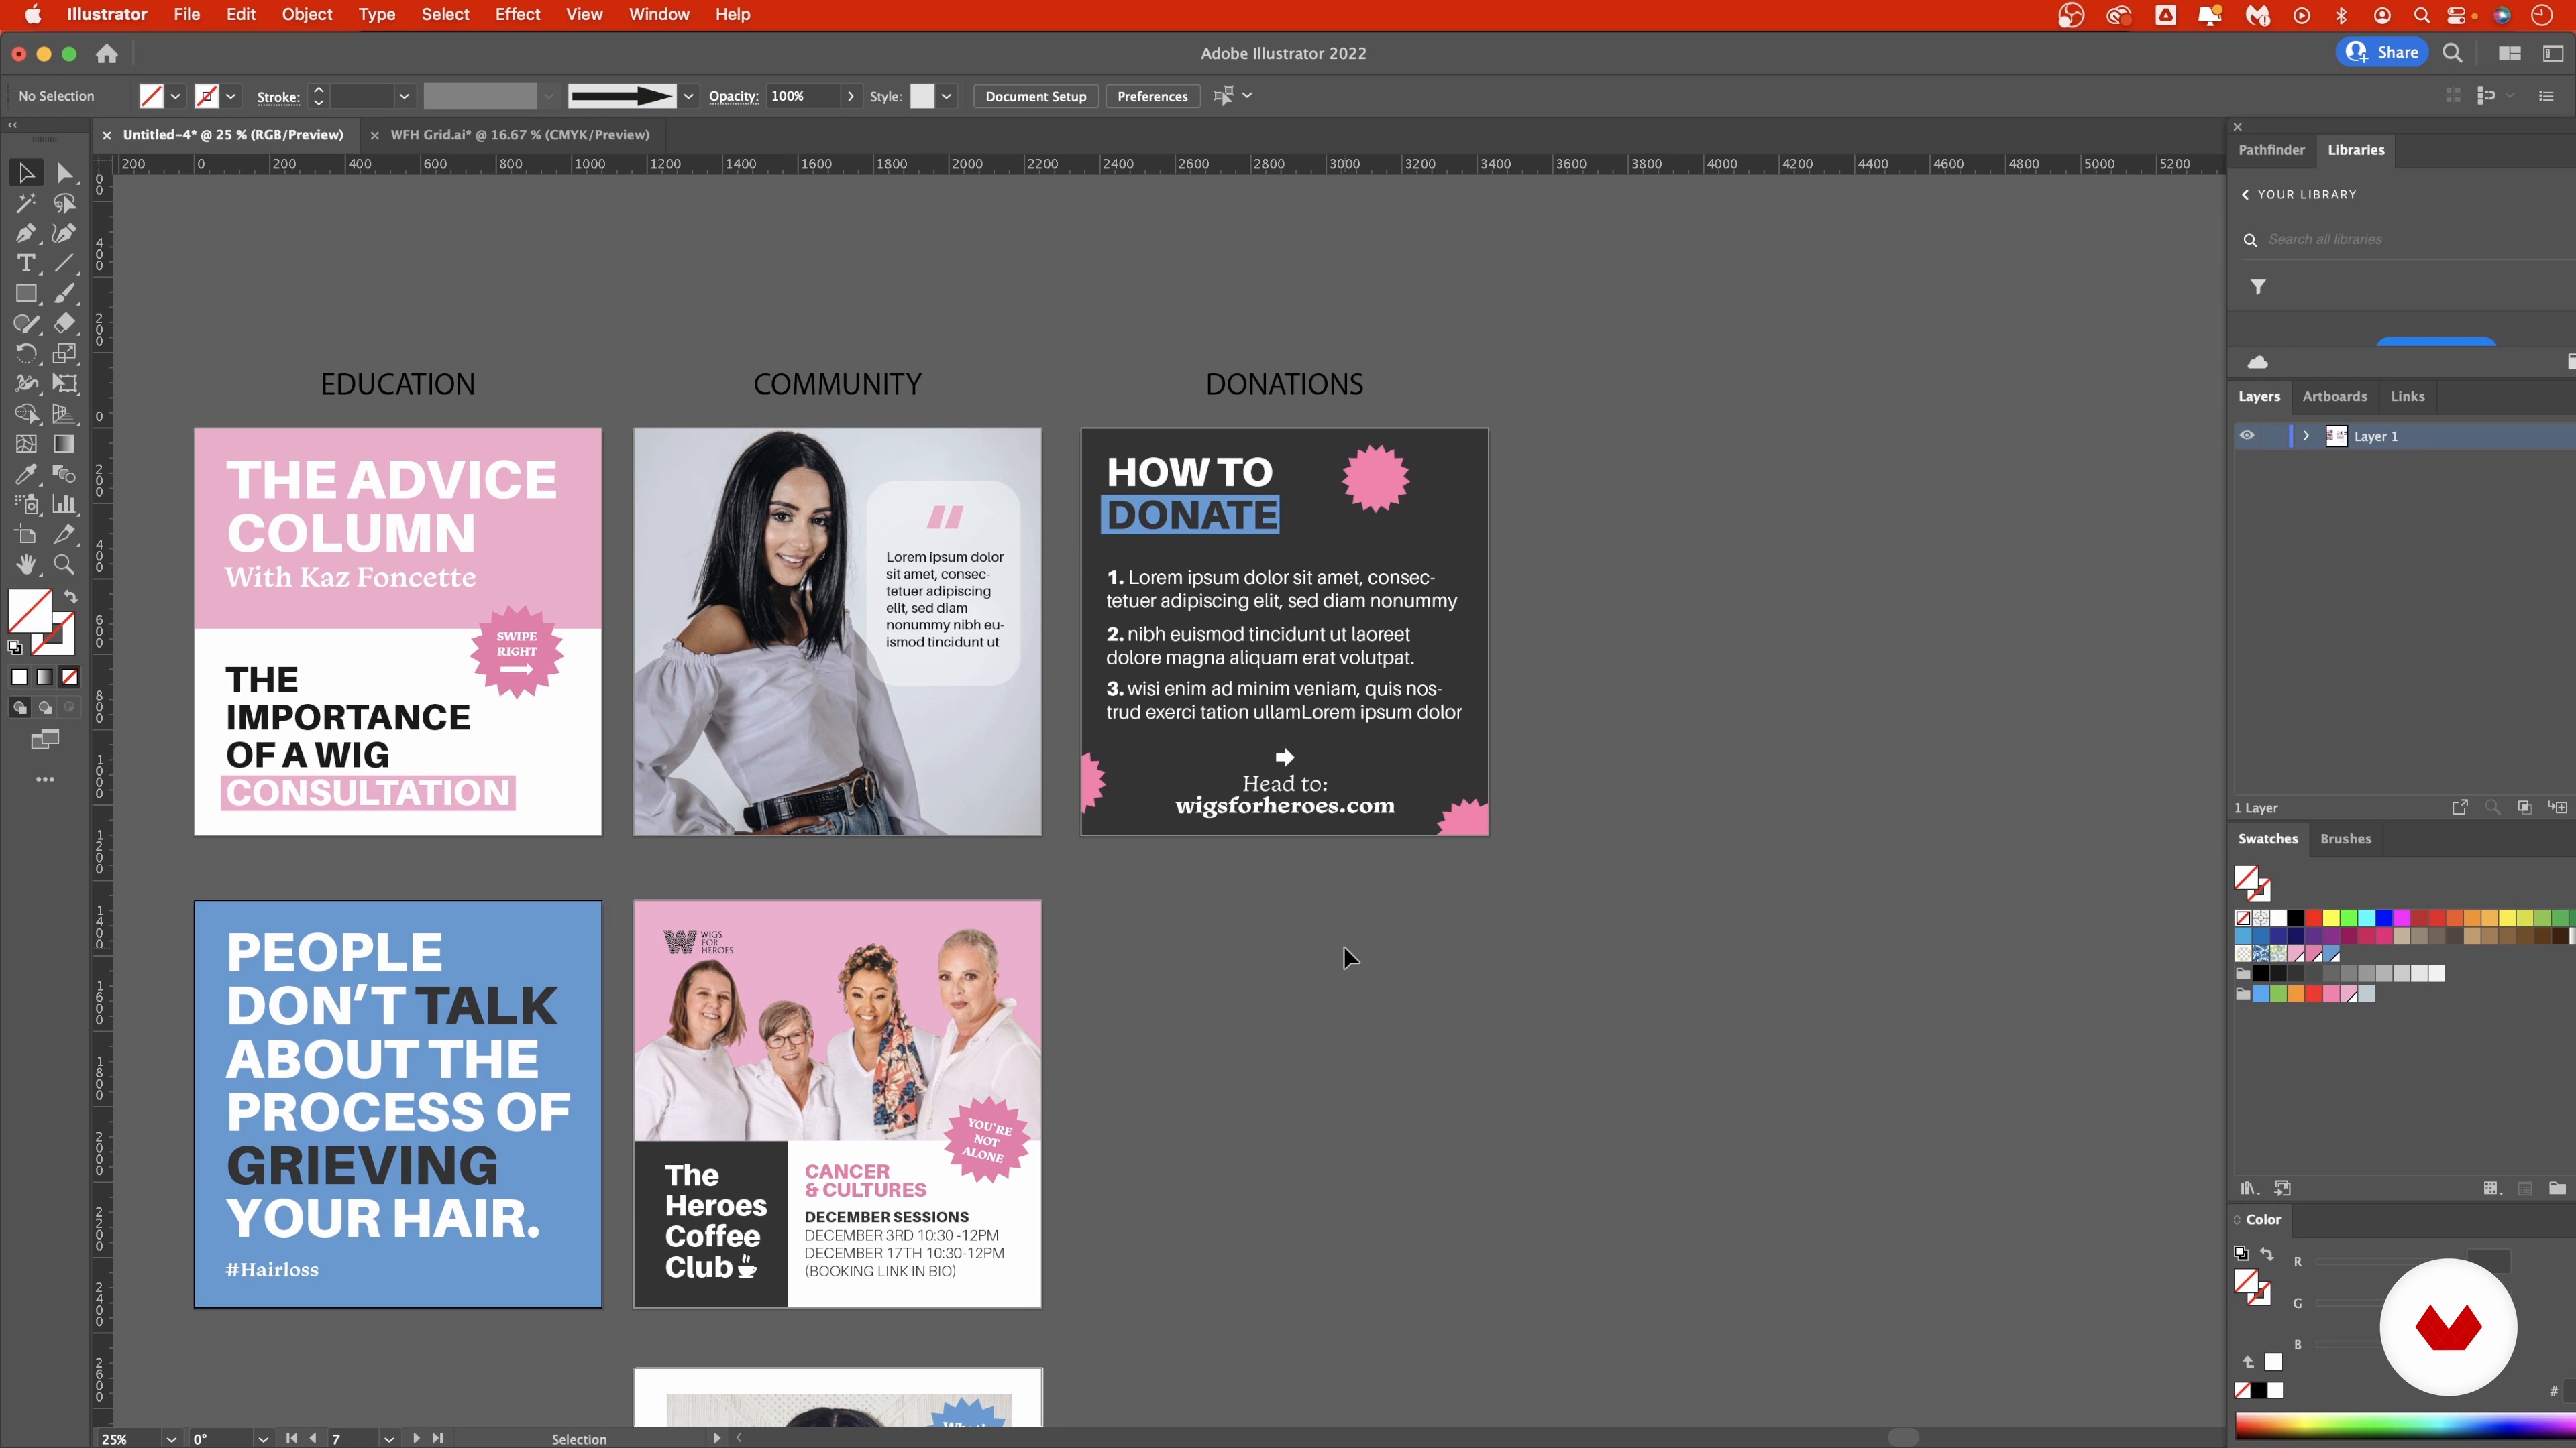
Task: Open zoom level dropdown at 25%
Action: [x=171, y=1439]
